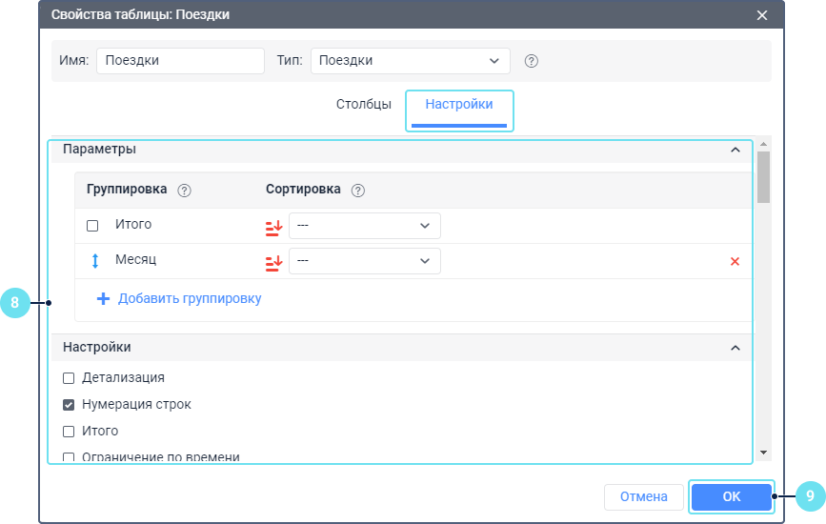Click the Отмена button
Screen dimensions: 826x524
pyautogui.click(x=643, y=496)
